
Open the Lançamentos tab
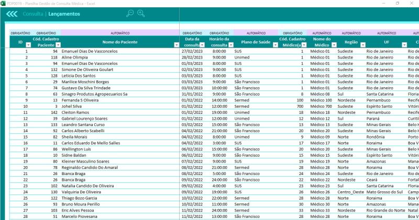(64, 14)
